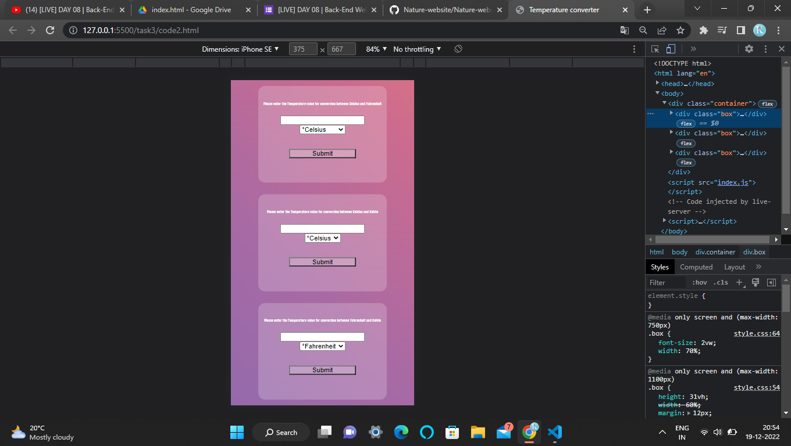Click the share page icon in address bar
The image size is (791, 446).
tap(662, 30)
